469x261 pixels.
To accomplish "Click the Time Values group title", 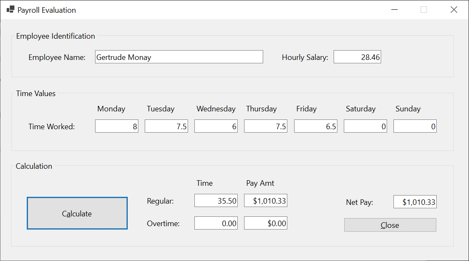I will [x=36, y=94].
